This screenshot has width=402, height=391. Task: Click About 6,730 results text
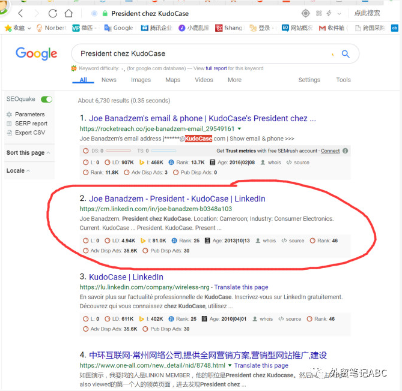click(x=124, y=101)
